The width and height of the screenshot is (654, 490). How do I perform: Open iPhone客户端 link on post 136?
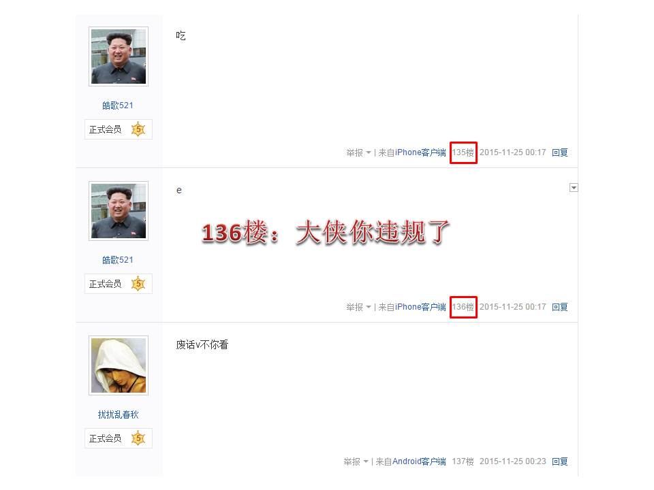pos(420,307)
